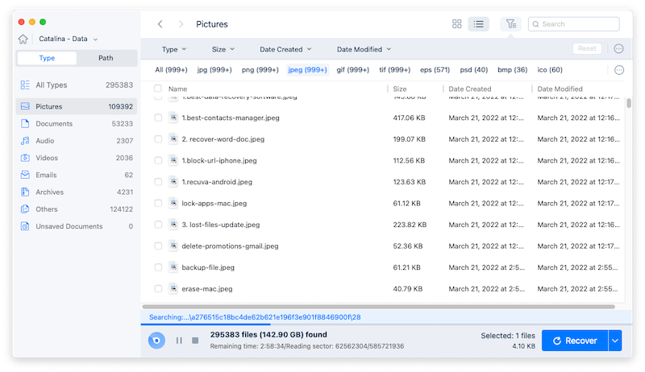This screenshot has height=372, width=645.
Task: Check 1.block-url-iphone.jpeg checkbox
Action: [158, 160]
